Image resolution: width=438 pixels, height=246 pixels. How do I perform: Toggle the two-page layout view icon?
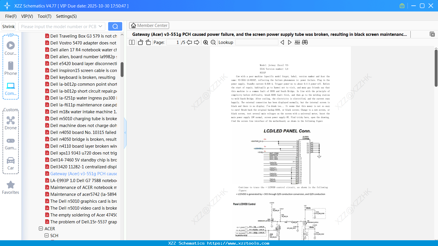tap(132, 42)
